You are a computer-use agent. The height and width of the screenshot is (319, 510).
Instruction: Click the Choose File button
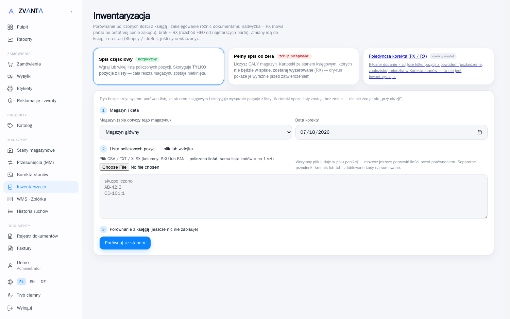click(114, 167)
